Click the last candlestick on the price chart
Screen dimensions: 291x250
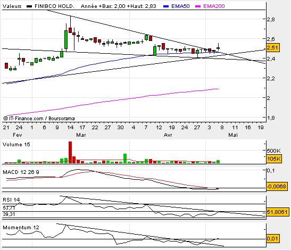[x=218, y=47]
